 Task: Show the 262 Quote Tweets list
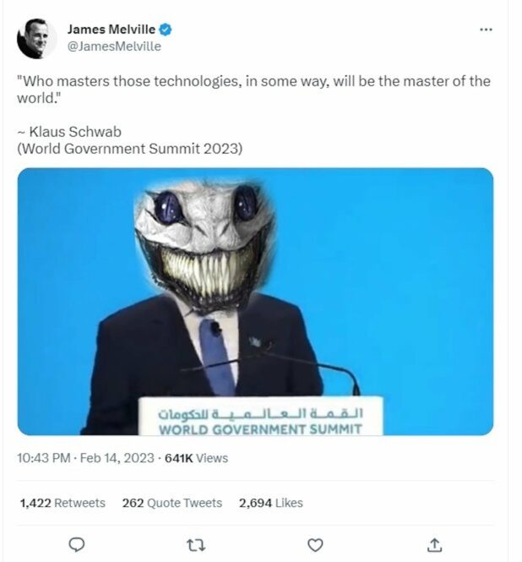(x=172, y=503)
